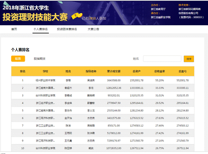Click the 总盈亏 column header
208x154 pixels.
(x=182, y=71)
